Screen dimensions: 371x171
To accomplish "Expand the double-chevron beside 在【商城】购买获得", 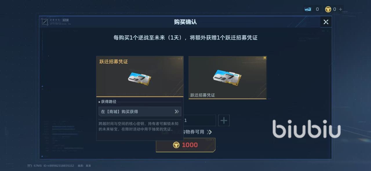I will click(x=177, y=112).
